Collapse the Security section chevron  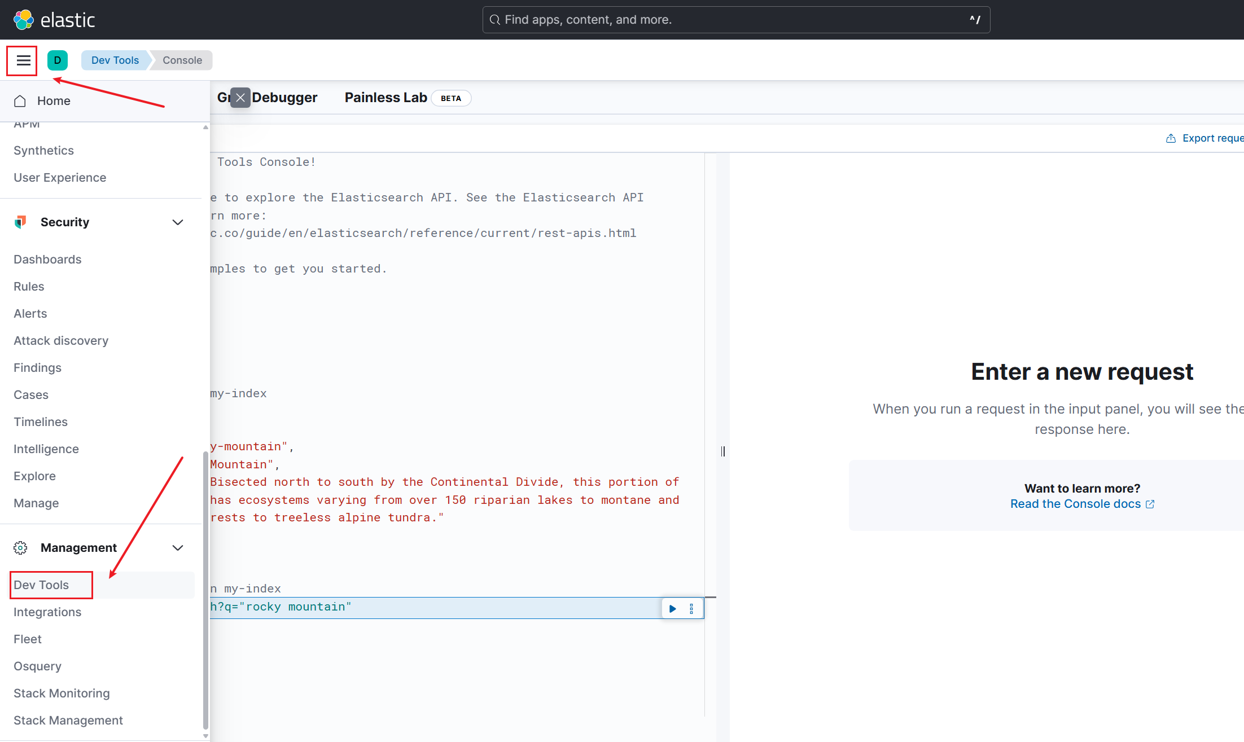coord(178,222)
